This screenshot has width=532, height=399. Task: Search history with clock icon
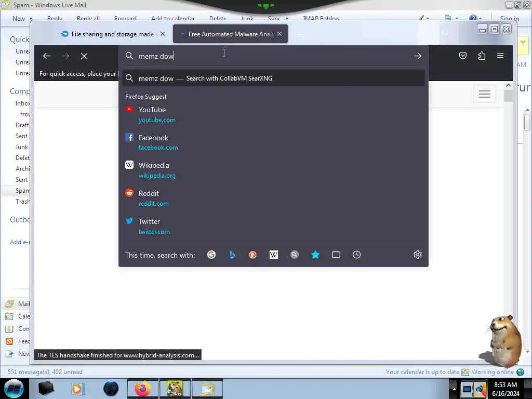(x=356, y=255)
